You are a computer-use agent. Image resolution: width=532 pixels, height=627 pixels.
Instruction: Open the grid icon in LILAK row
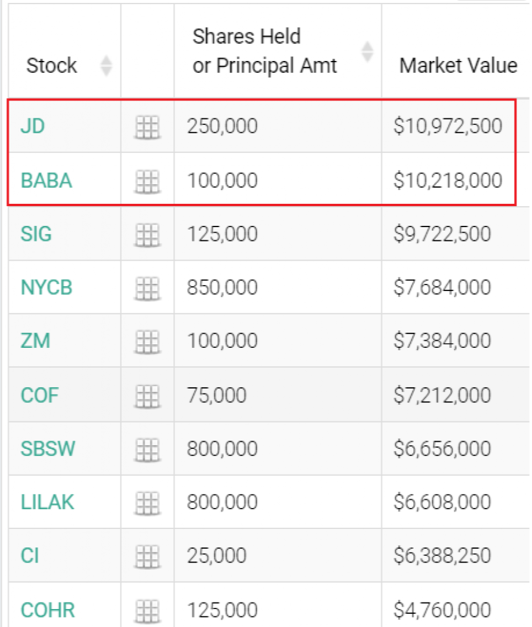[x=147, y=503]
